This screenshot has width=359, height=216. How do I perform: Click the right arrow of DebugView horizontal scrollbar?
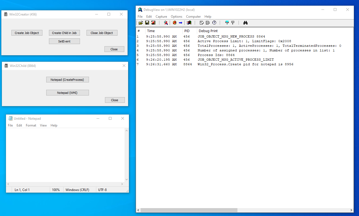(351, 210)
